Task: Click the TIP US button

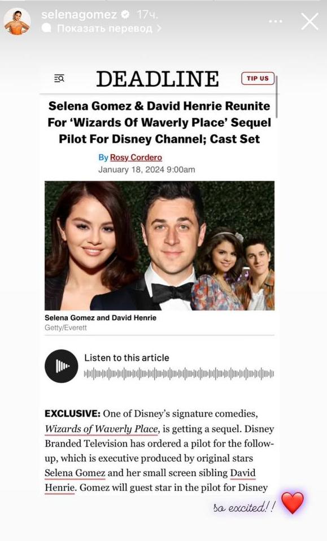Action: pyautogui.click(x=258, y=78)
